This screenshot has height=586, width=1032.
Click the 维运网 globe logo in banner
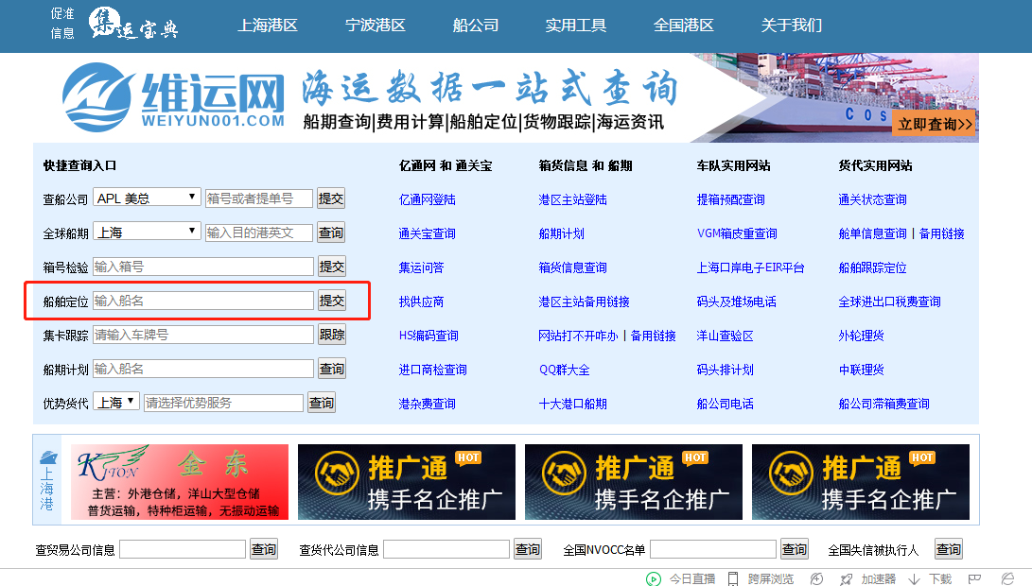[96, 96]
